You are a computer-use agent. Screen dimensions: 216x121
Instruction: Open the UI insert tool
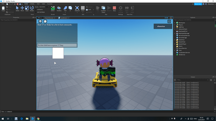[x=70, y=9]
